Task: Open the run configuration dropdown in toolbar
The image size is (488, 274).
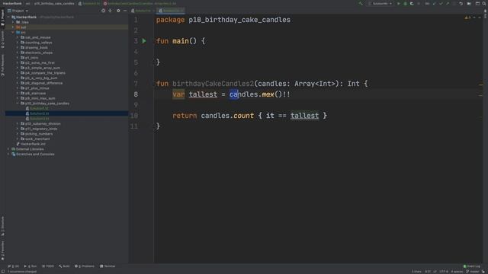Action: [380, 3]
